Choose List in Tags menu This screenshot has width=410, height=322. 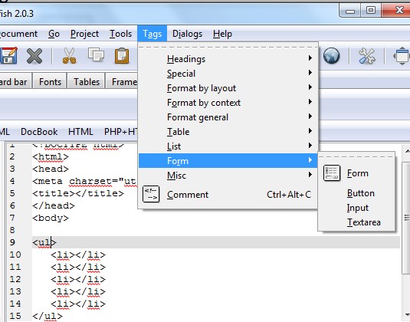coord(228,146)
